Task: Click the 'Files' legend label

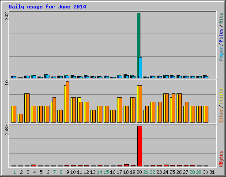Action: [x=221, y=35]
